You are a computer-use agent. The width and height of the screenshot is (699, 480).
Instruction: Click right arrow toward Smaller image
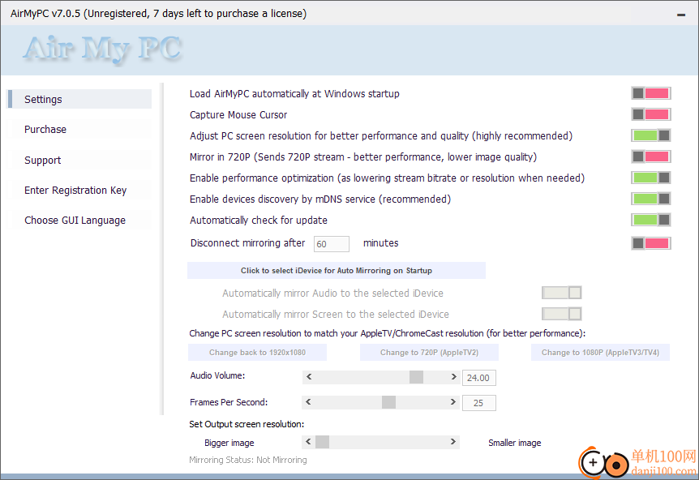pyautogui.click(x=453, y=442)
